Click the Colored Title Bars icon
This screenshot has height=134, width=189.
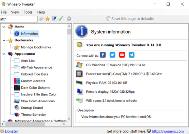[17, 74]
